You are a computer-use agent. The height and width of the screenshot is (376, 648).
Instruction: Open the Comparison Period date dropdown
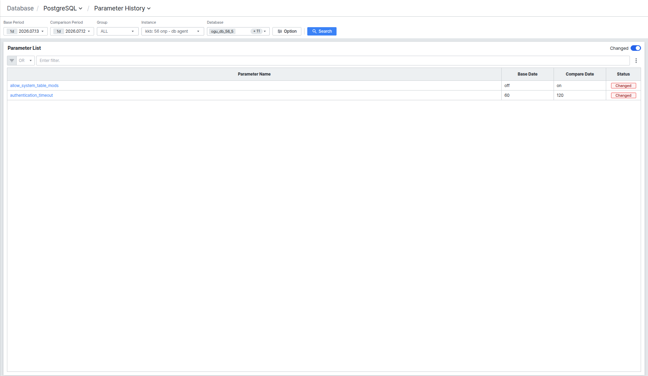(x=72, y=31)
